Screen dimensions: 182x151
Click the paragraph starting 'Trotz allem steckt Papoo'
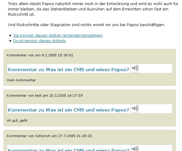tap(93, 9)
